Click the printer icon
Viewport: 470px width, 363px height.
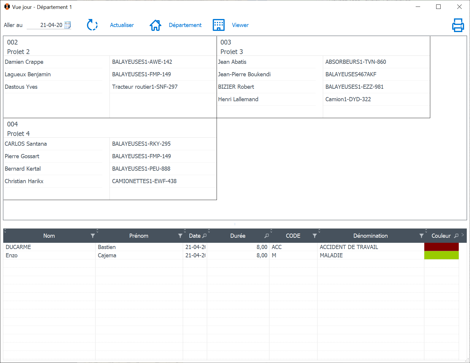[458, 25]
